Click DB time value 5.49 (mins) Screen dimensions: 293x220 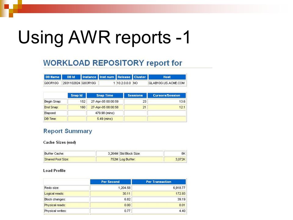105,119
